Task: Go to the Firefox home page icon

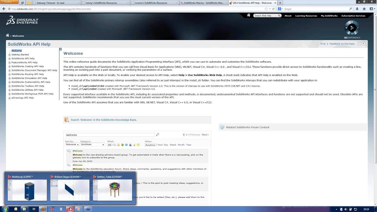Action: 364,9
